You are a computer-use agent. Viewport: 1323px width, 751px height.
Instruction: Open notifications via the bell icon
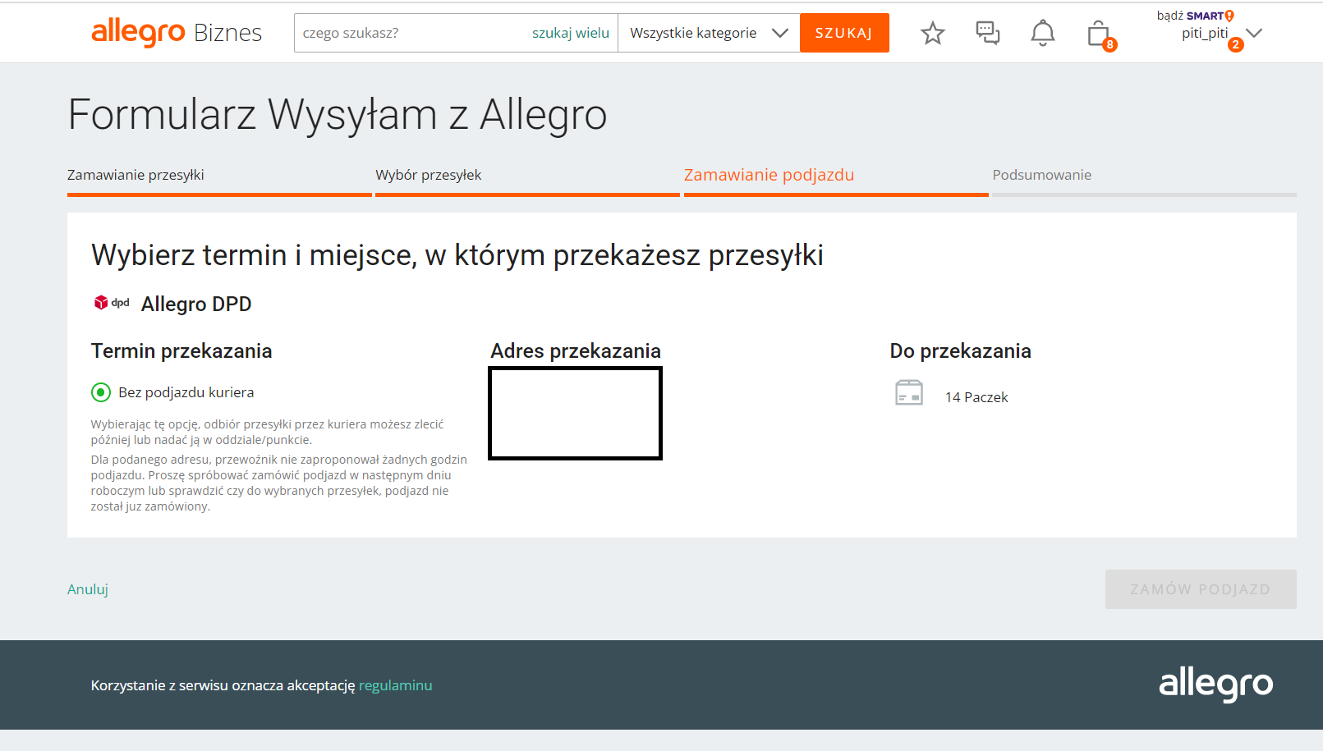[1042, 33]
